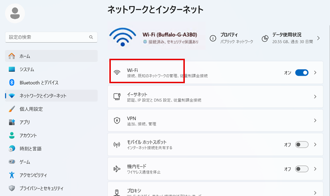
Task: Click the ゲーム controller icon
Action: pyautogui.click(x=12, y=162)
